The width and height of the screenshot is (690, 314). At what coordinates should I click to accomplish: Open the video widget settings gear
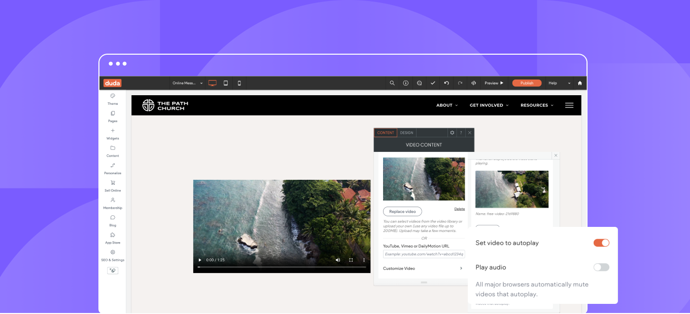pos(452,133)
